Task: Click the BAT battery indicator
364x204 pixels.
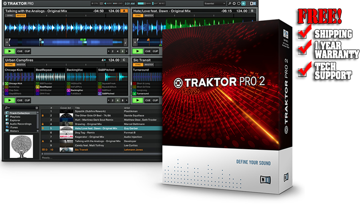Action: (155, 3)
